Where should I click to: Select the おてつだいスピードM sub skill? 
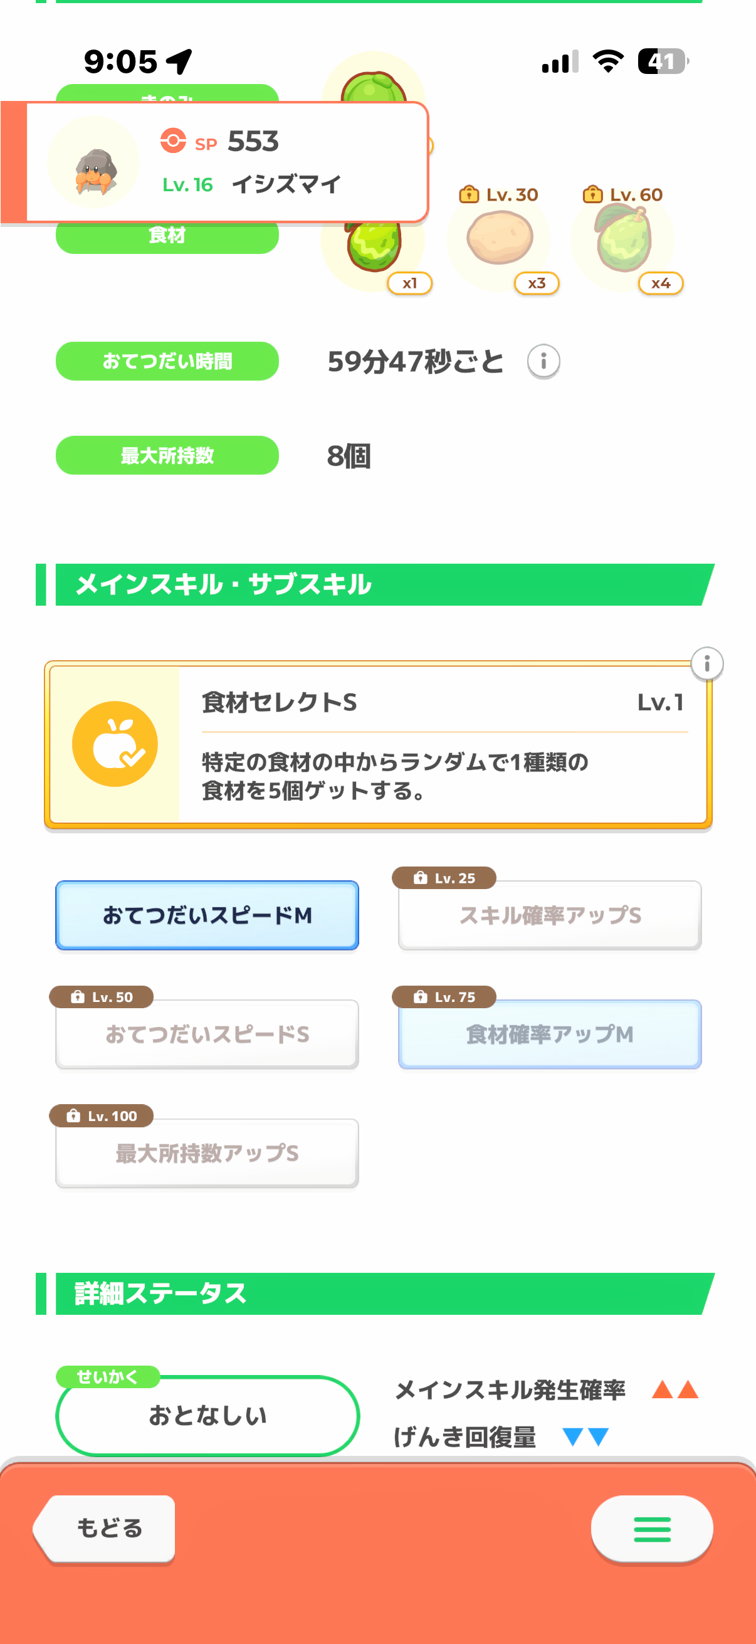click(207, 915)
